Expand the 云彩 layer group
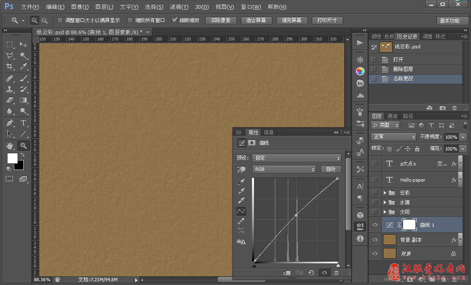471x285 pixels. [x=385, y=192]
